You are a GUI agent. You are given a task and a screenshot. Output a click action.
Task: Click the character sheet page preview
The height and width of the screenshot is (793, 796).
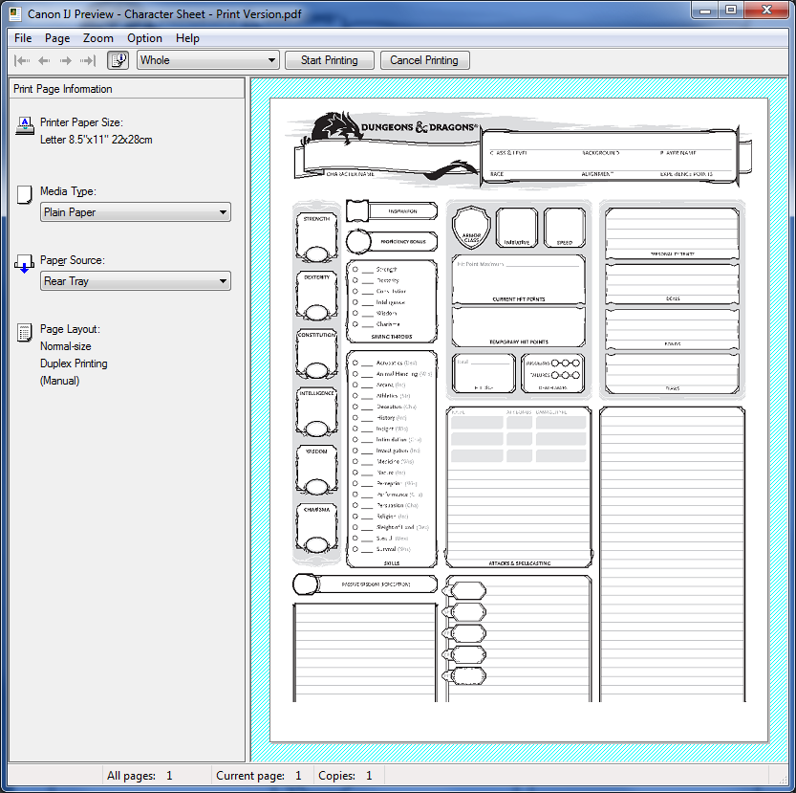519,419
